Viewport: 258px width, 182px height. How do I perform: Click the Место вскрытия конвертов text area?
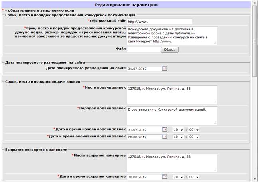pos(172,163)
